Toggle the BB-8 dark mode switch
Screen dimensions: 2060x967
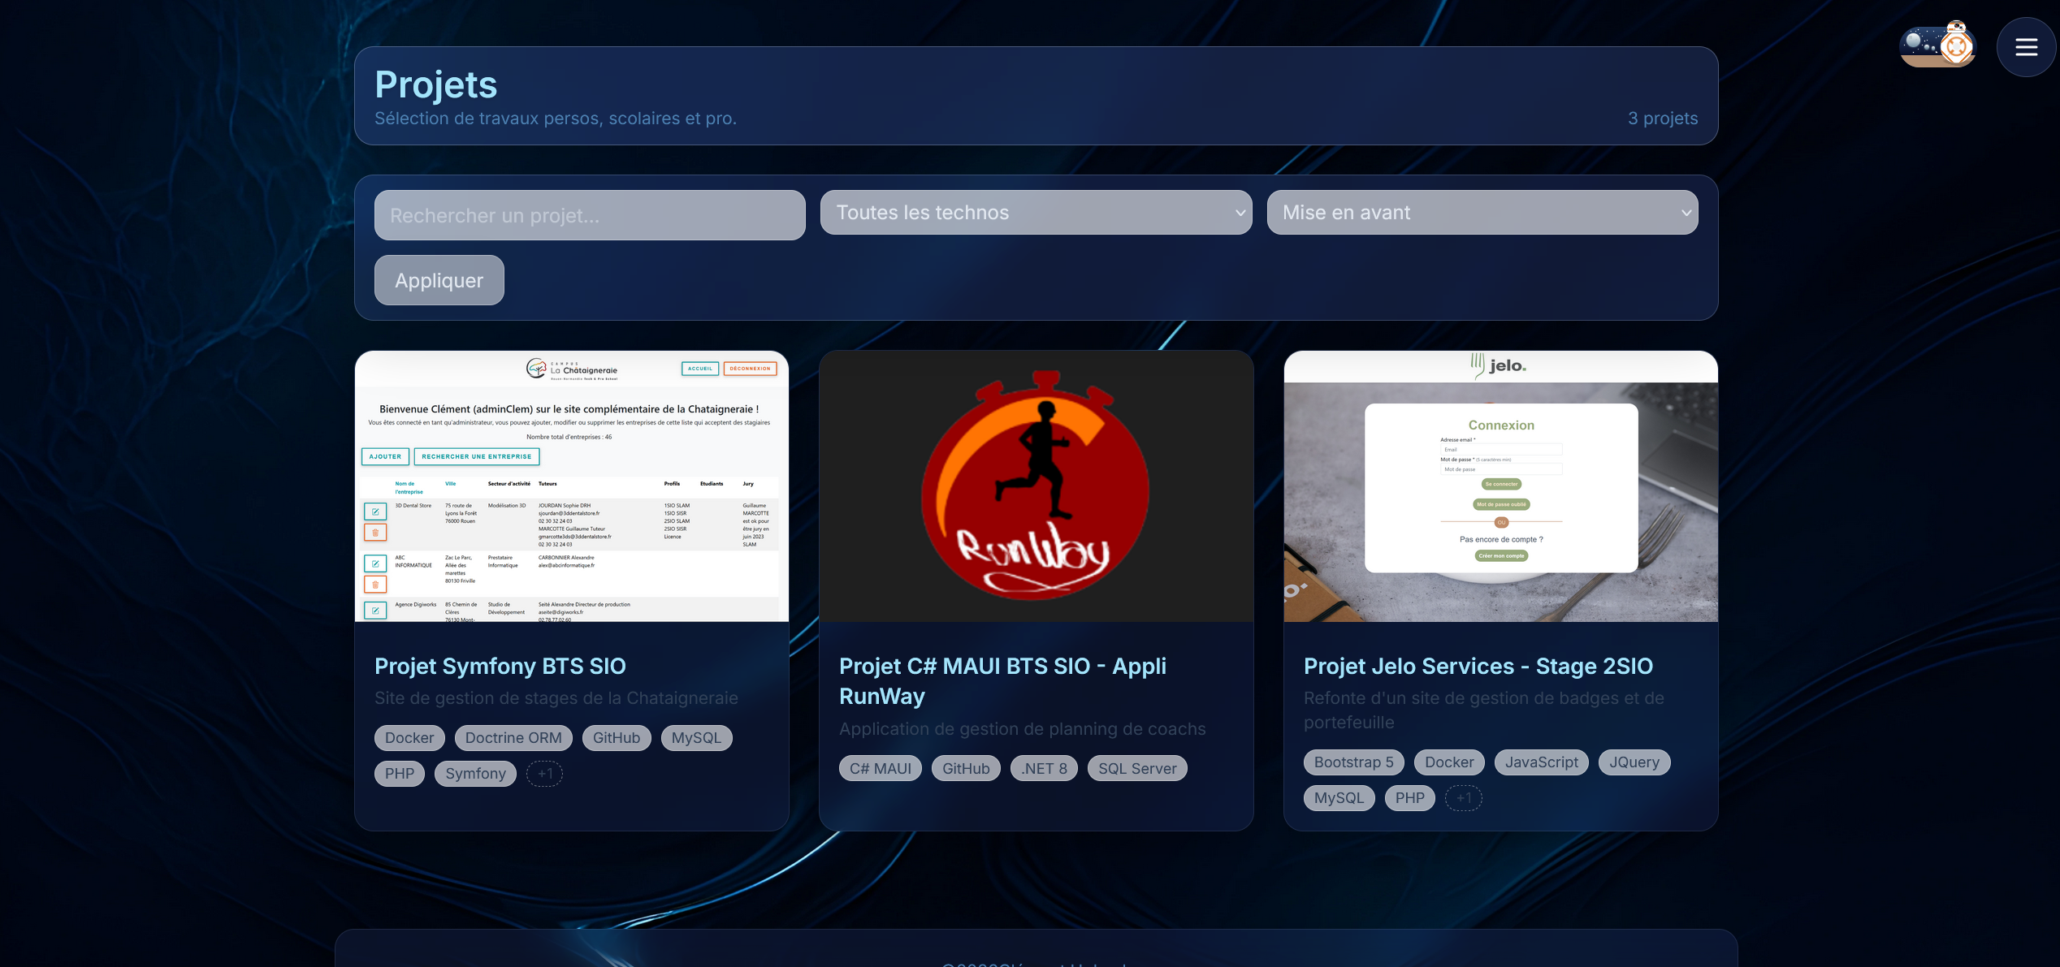coord(1937,46)
